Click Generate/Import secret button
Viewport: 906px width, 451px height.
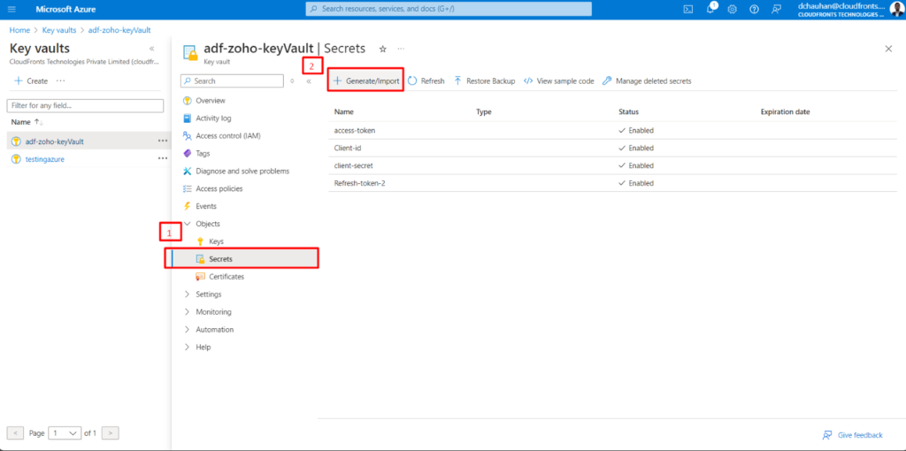click(365, 80)
